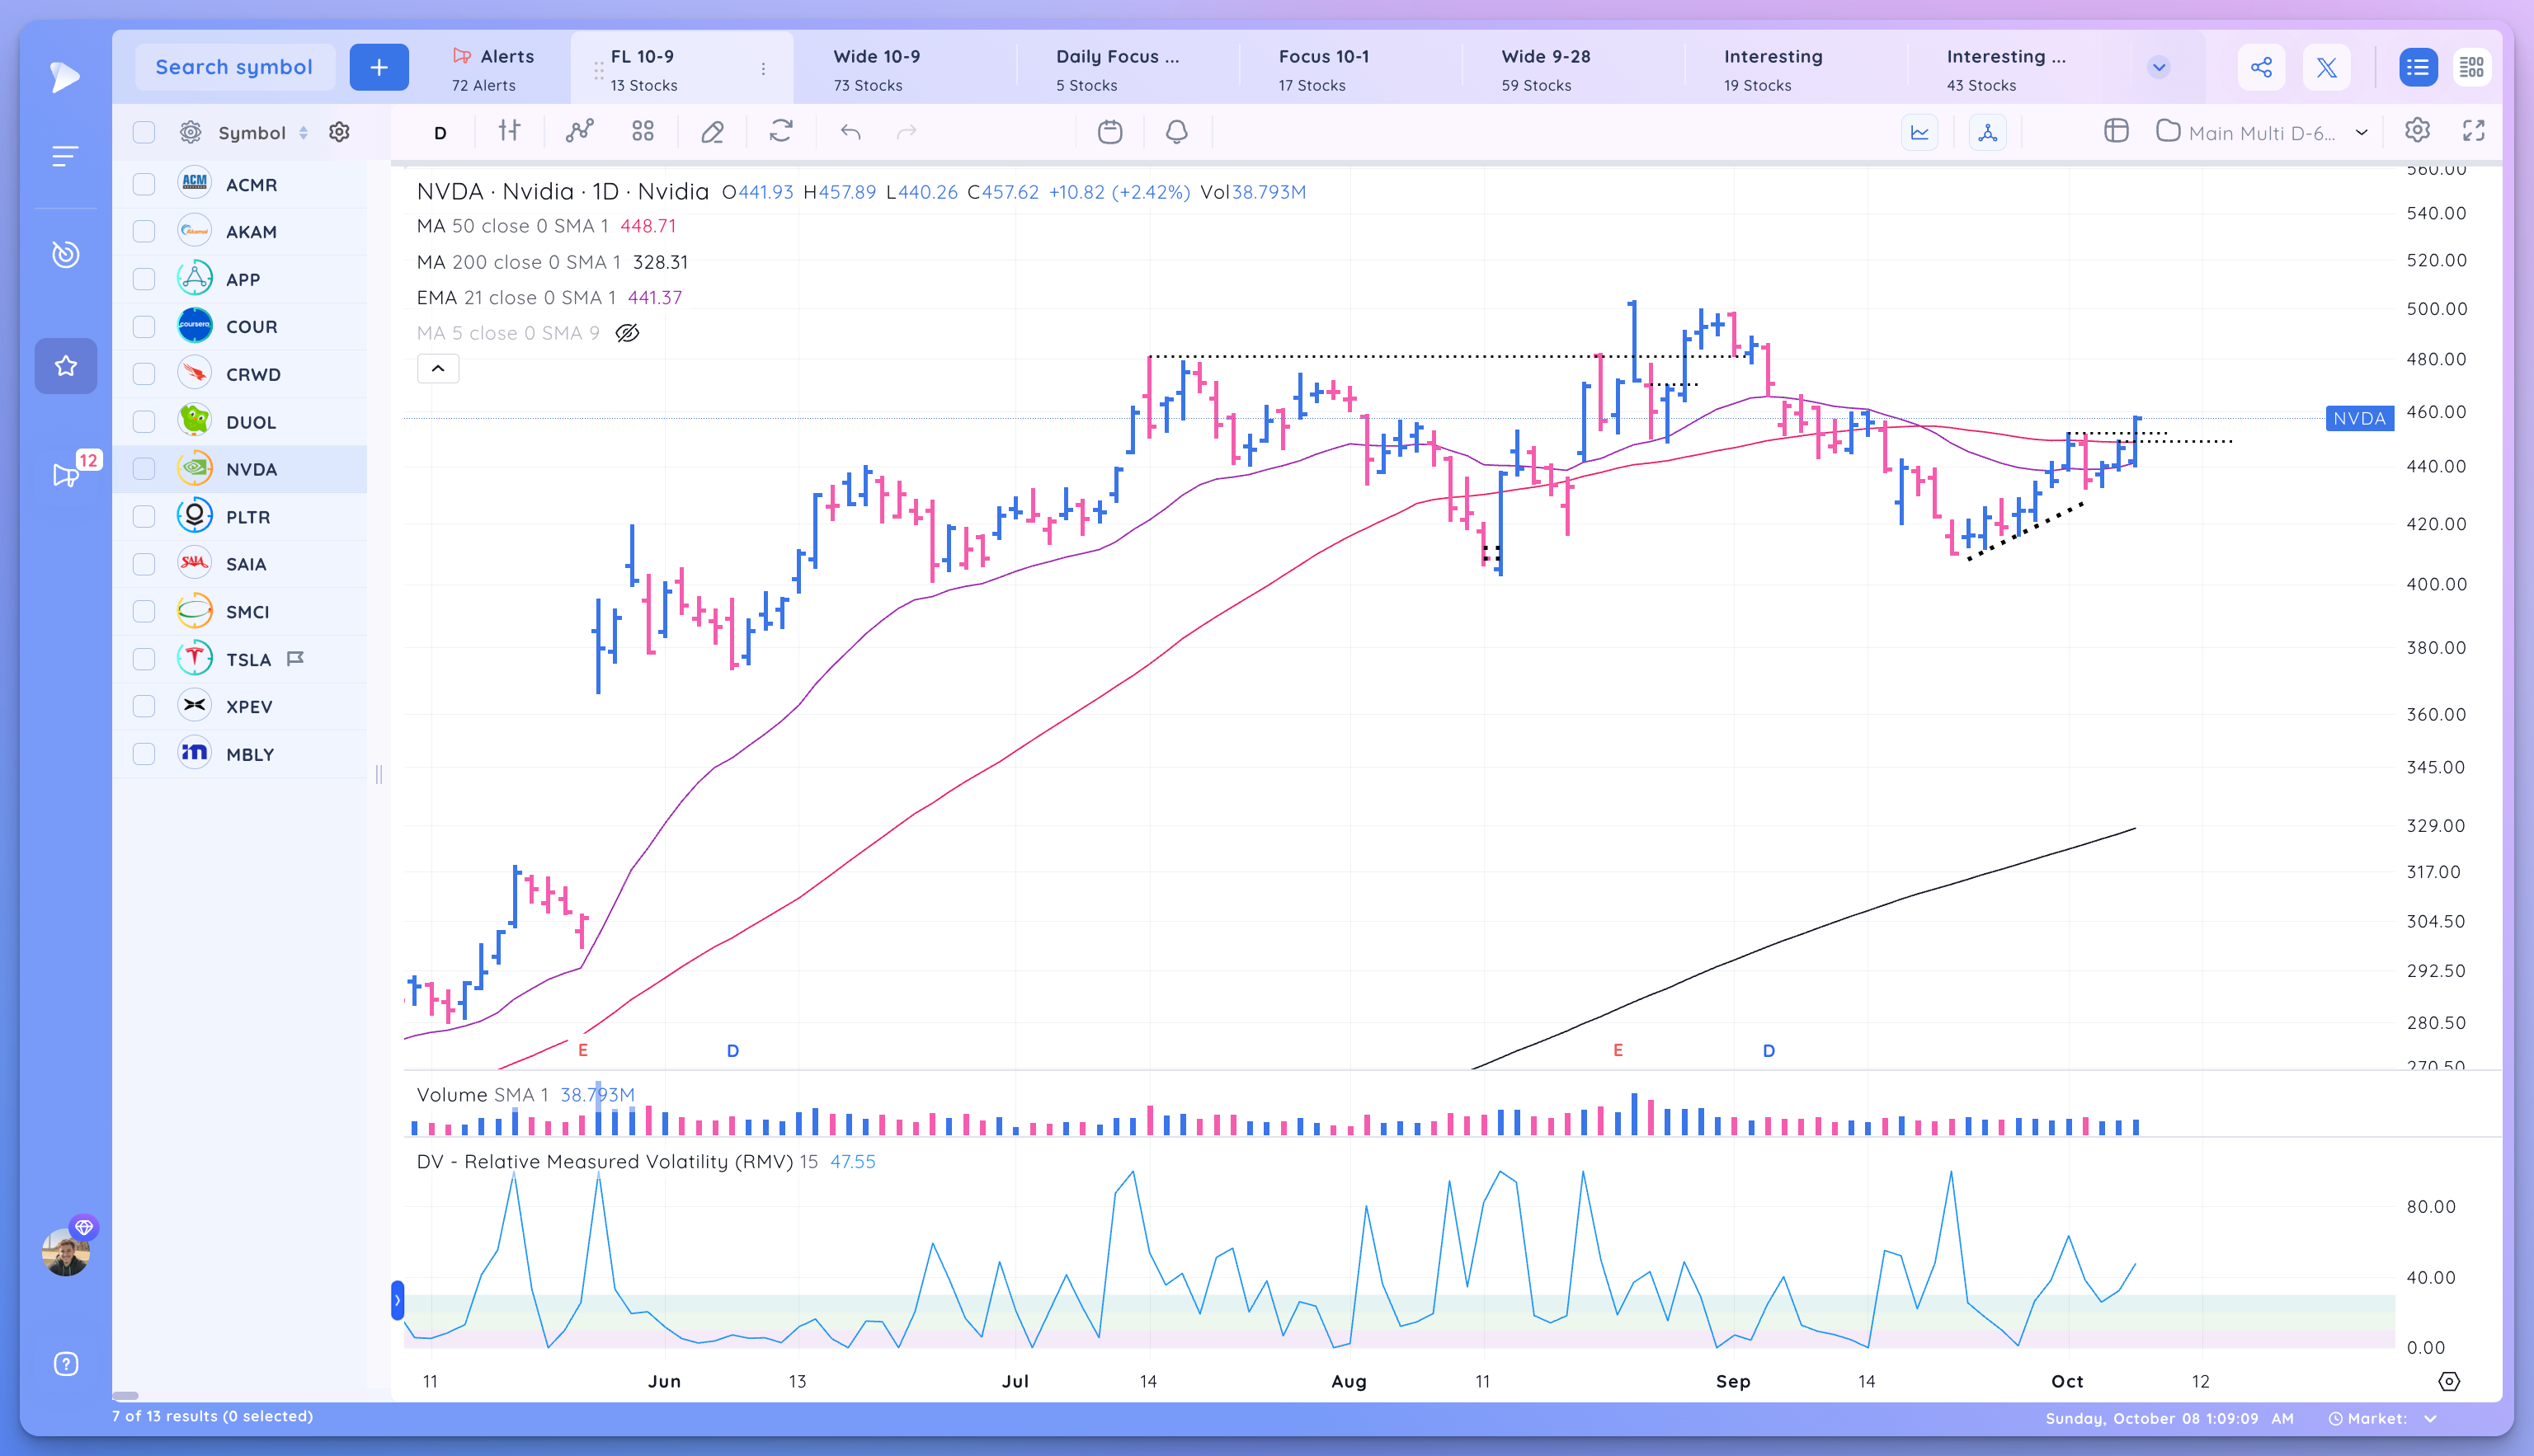Select DUOL in the watchlist
The width and height of the screenshot is (2534, 1456).
[x=240, y=421]
